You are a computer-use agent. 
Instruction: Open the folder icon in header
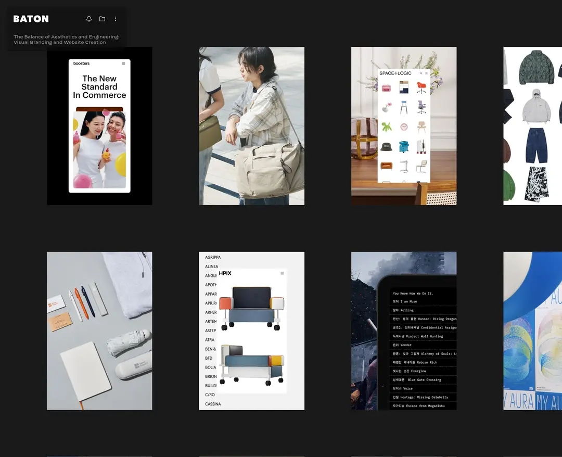[x=102, y=19]
